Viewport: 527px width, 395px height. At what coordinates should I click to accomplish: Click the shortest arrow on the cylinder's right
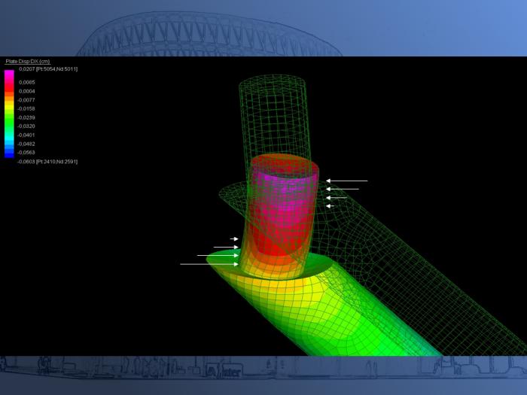(329, 205)
